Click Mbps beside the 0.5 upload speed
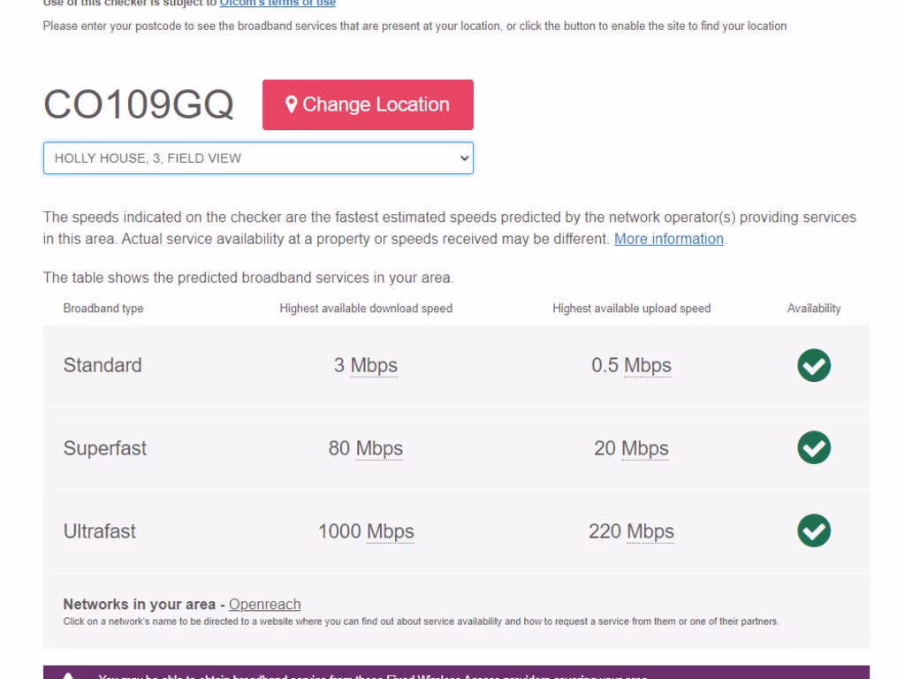 pos(648,365)
